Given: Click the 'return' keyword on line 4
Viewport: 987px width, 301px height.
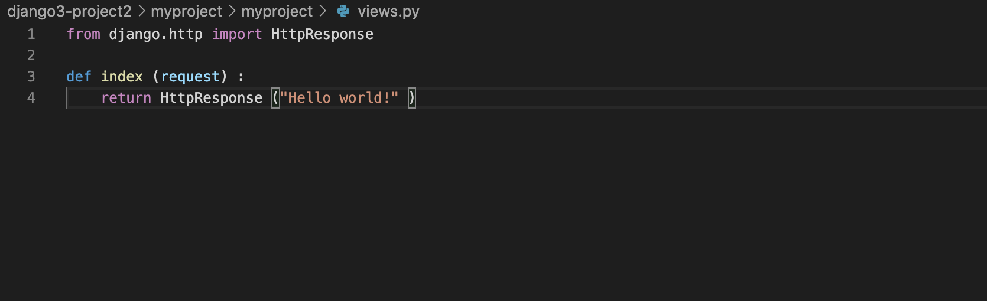Looking at the screenshot, I should point(126,98).
